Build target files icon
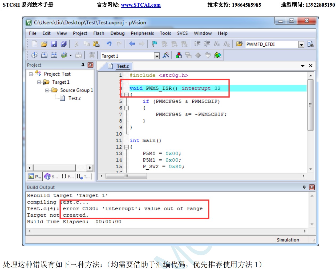 pyautogui.click(x=44, y=55)
